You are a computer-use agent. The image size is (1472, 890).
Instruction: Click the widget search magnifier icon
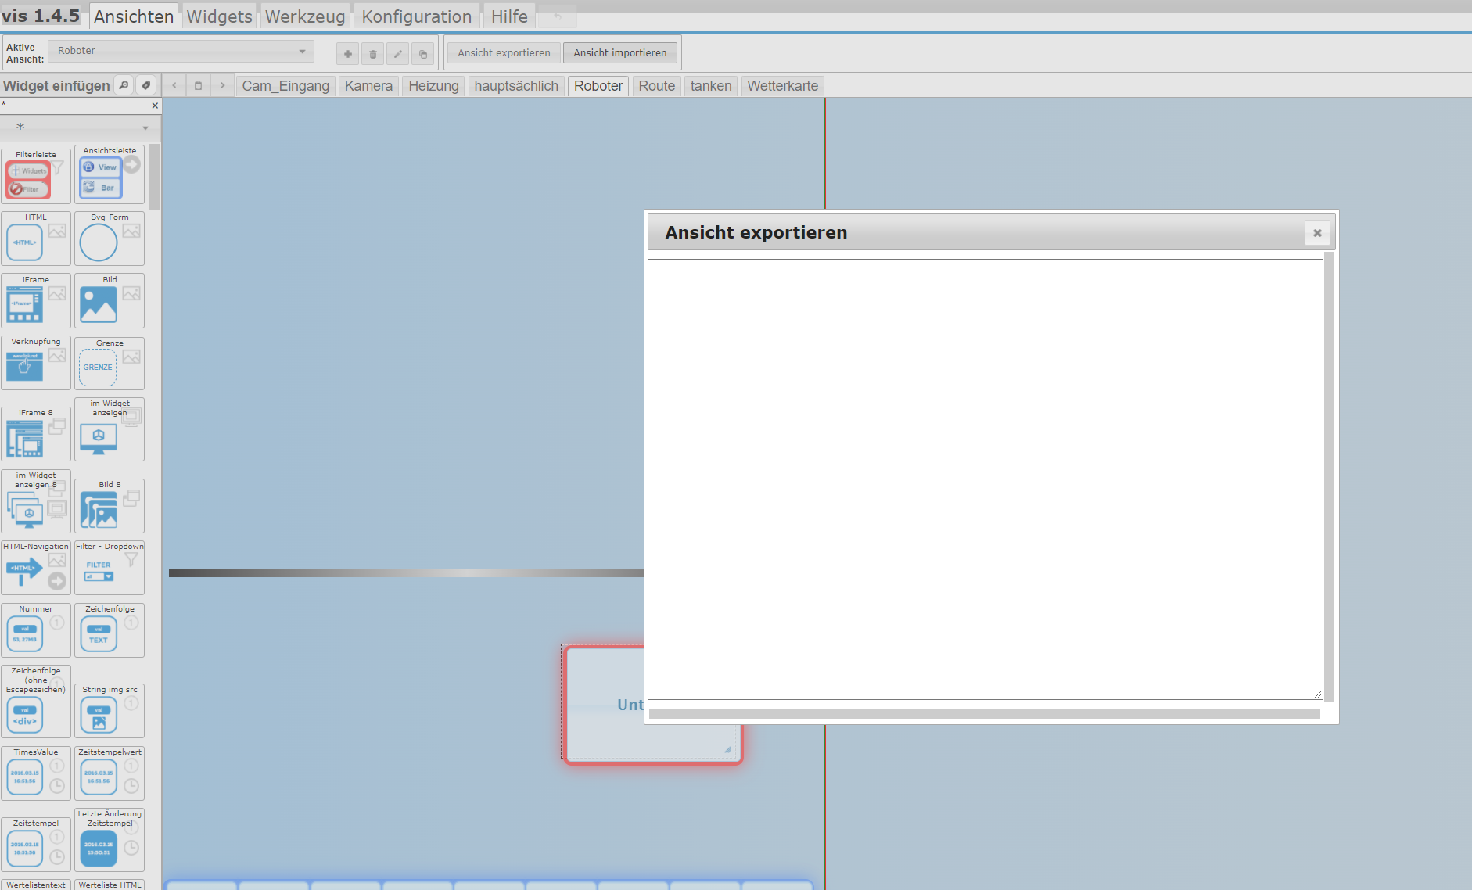click(x=124, y=85)
